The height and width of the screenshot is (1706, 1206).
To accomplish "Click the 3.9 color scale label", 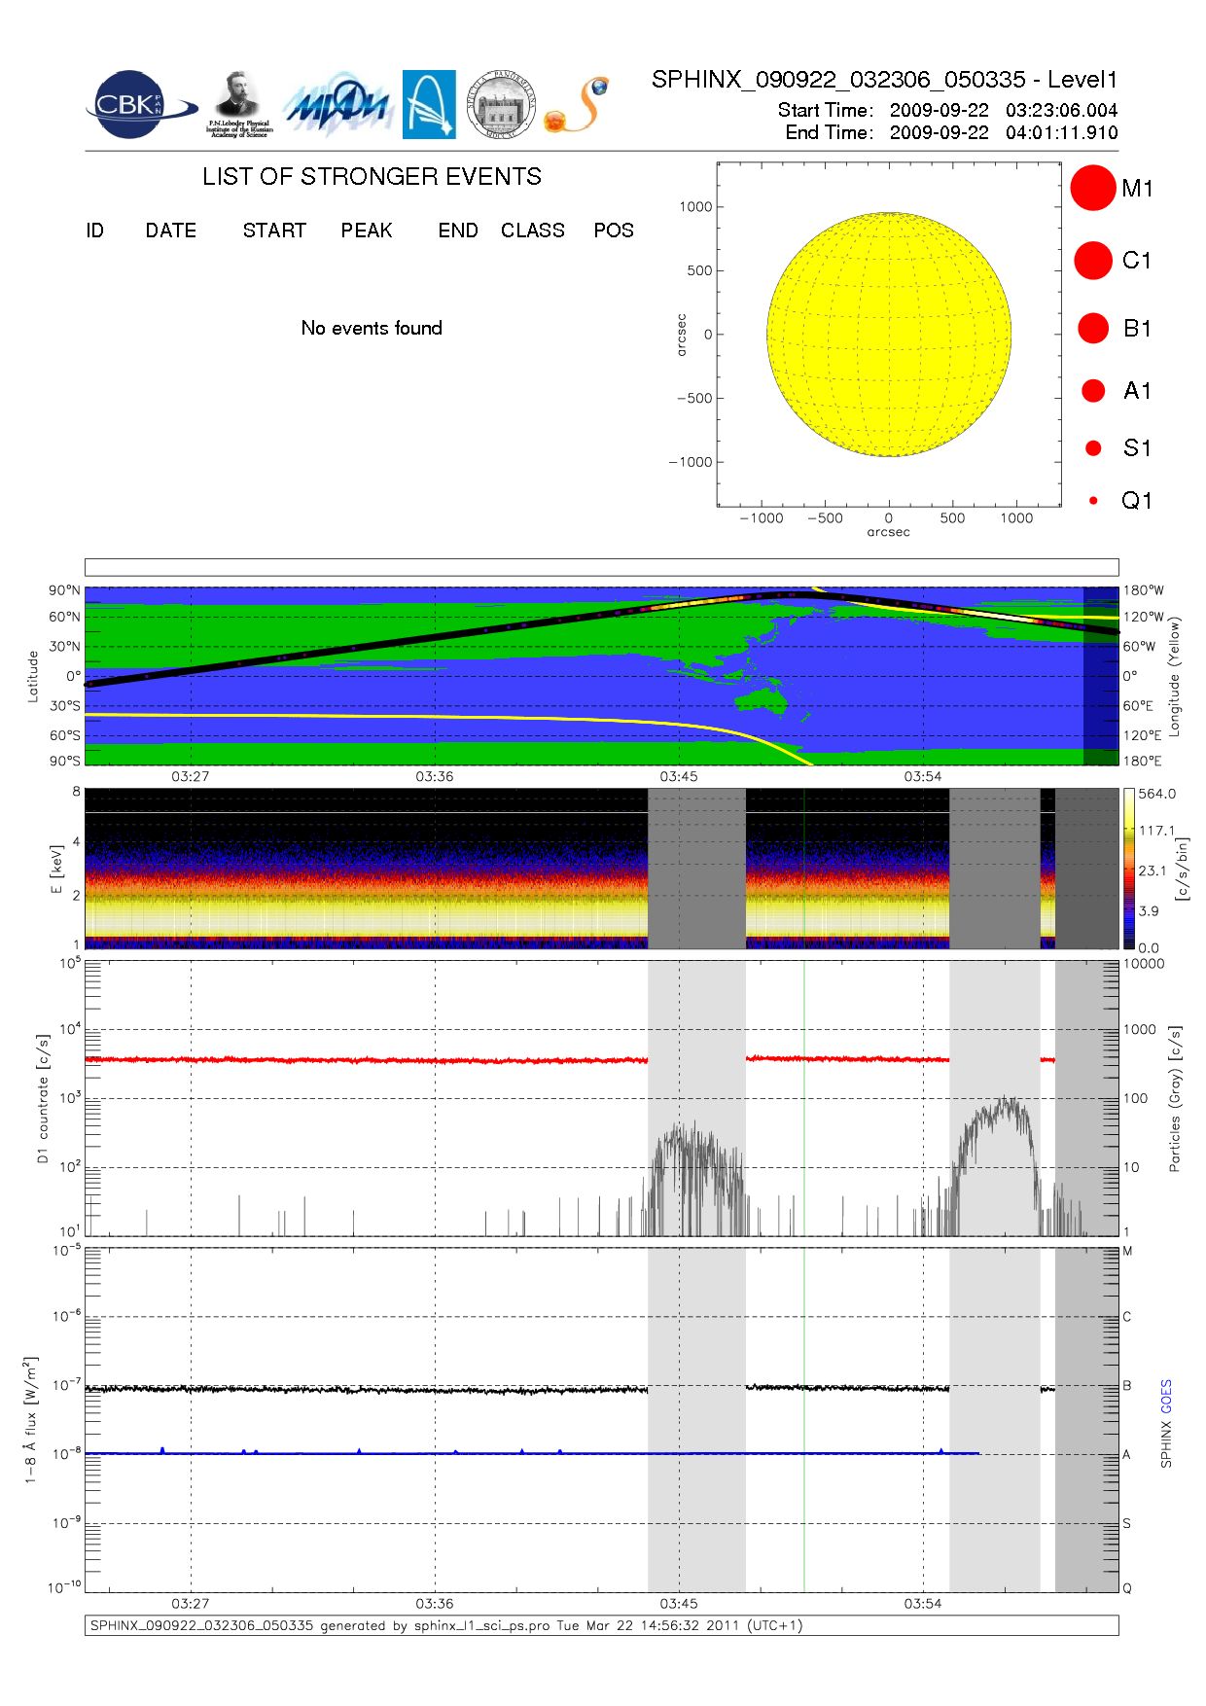I will pyautogui.click(x=1149, y=911).
